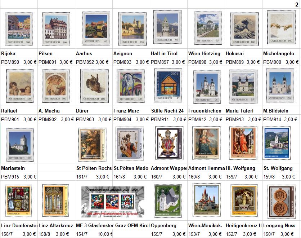Select the "160/8" catalog number
301x238 pixels.
click(194, 177)
